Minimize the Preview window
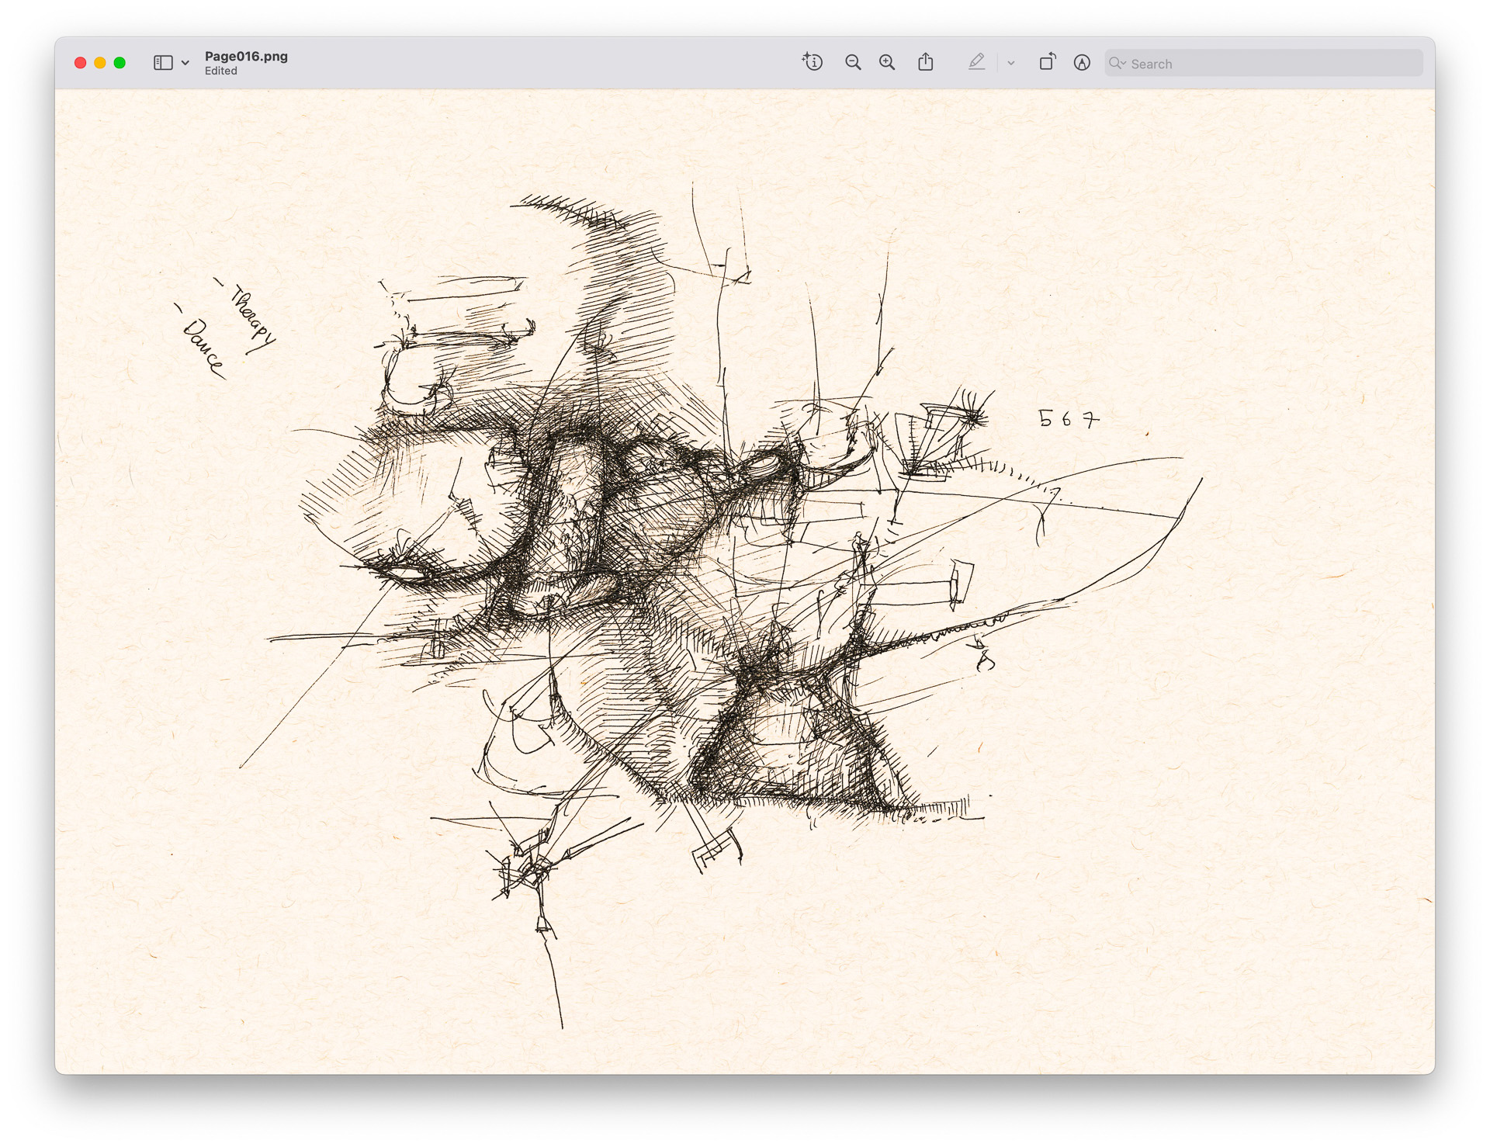This screenshot has height=1147, width=1490. (99, 62)
